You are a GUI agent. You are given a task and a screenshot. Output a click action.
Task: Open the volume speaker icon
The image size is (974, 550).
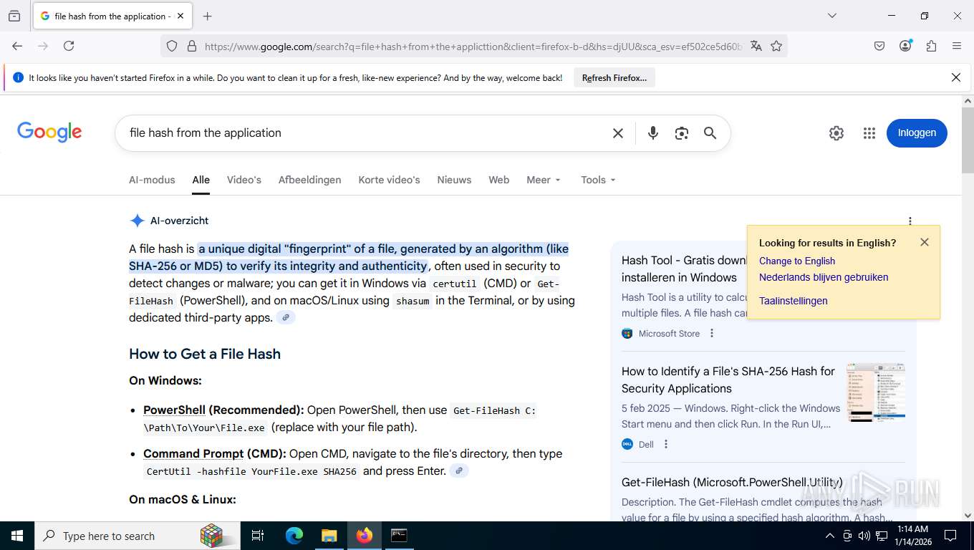coord(864,536)
